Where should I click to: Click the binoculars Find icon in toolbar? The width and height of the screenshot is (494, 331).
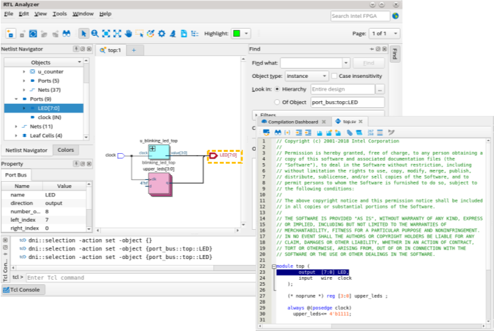[x=67, y=33]
